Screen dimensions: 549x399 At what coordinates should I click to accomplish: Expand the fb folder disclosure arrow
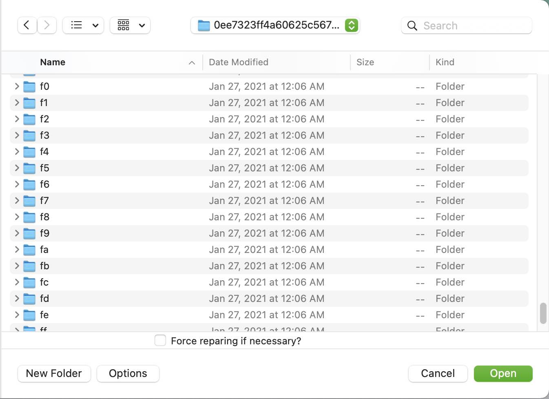pos(17,266)
